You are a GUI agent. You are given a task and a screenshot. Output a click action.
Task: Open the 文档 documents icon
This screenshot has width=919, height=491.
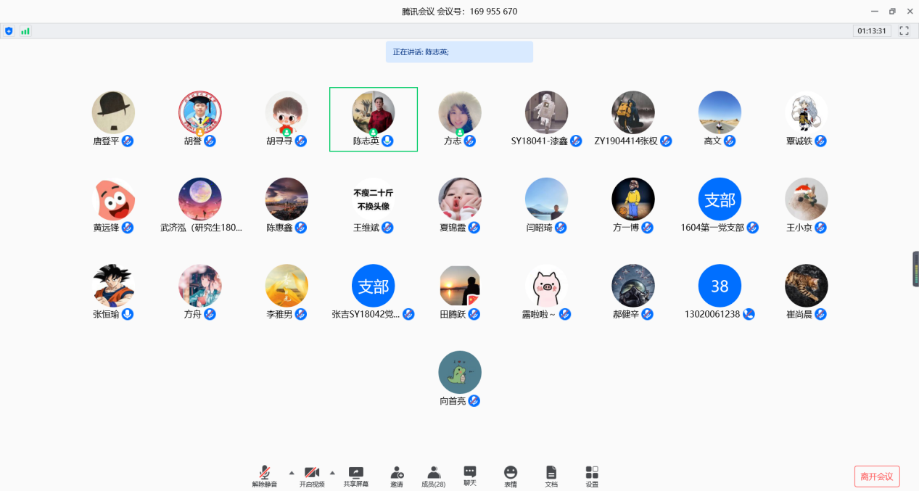[551, 472]
